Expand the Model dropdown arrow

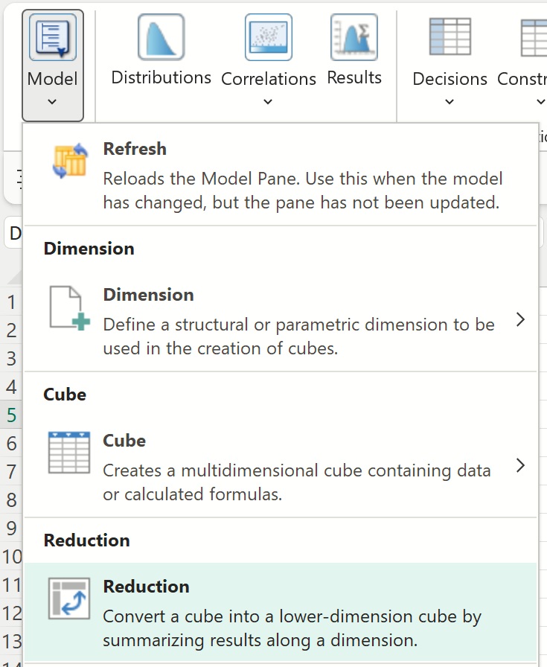[x=52, y=102]
